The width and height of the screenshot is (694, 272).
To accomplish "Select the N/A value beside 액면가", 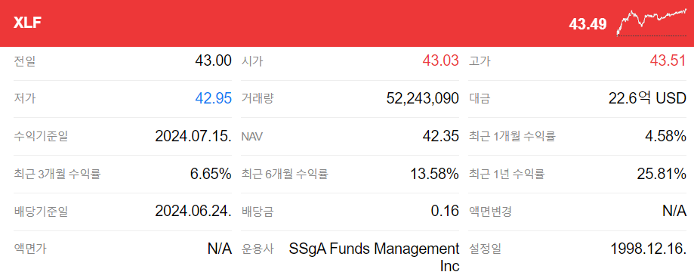I will click(220, 249).
